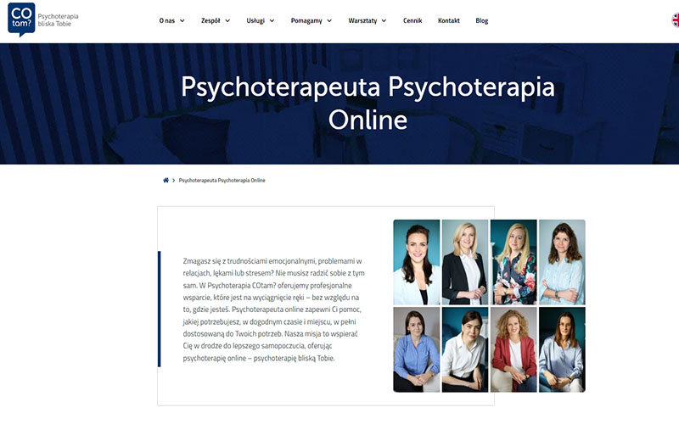Expand the Usługi dropdown chevron
This screenshot has width=679, height=424.
272,20
